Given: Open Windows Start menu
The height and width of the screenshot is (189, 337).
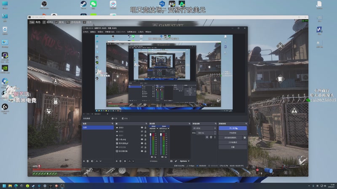Looking at the screenshot, I should (4, 186).
